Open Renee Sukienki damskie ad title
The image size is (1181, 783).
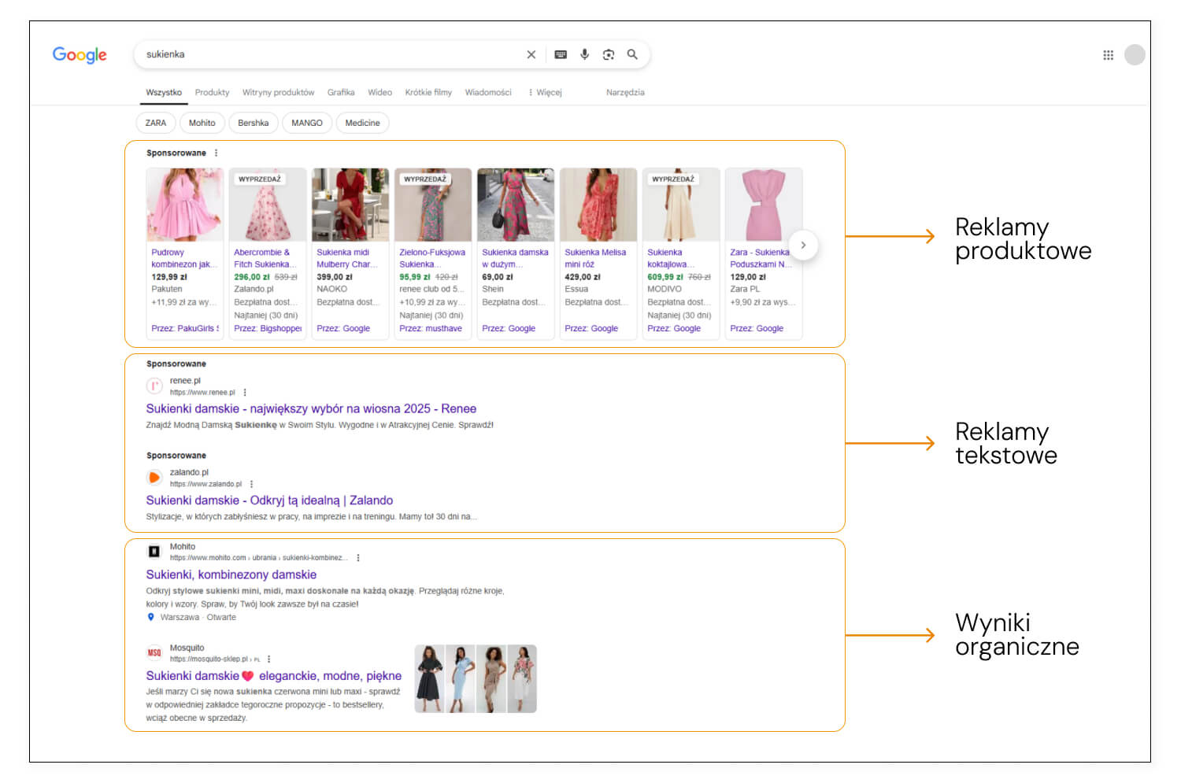pos(311,408)
